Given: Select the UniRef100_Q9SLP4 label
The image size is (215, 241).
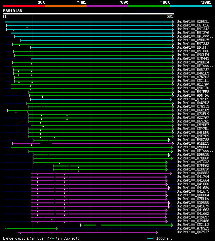Looking at the screenshot, I should pyautogui.click(x=193, y=55).
